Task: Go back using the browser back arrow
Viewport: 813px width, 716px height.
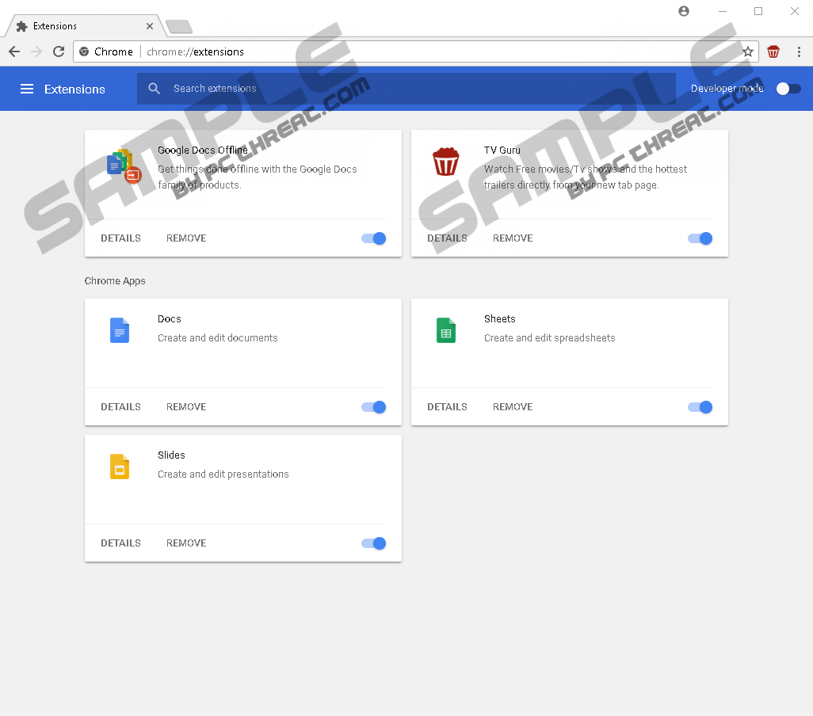Action: click(x=14, y=51)
